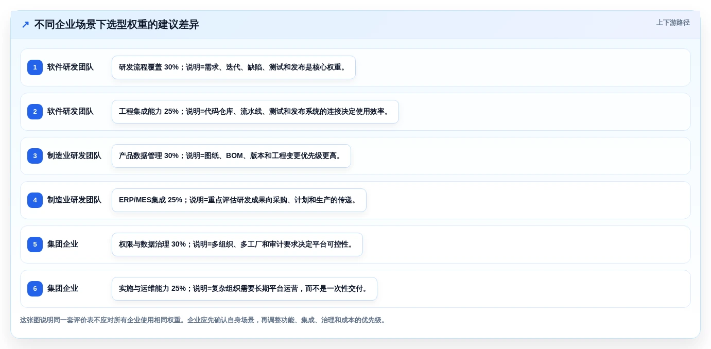Click 集团企业 label in row 5

pyautogui.click(x=63, y=245)
